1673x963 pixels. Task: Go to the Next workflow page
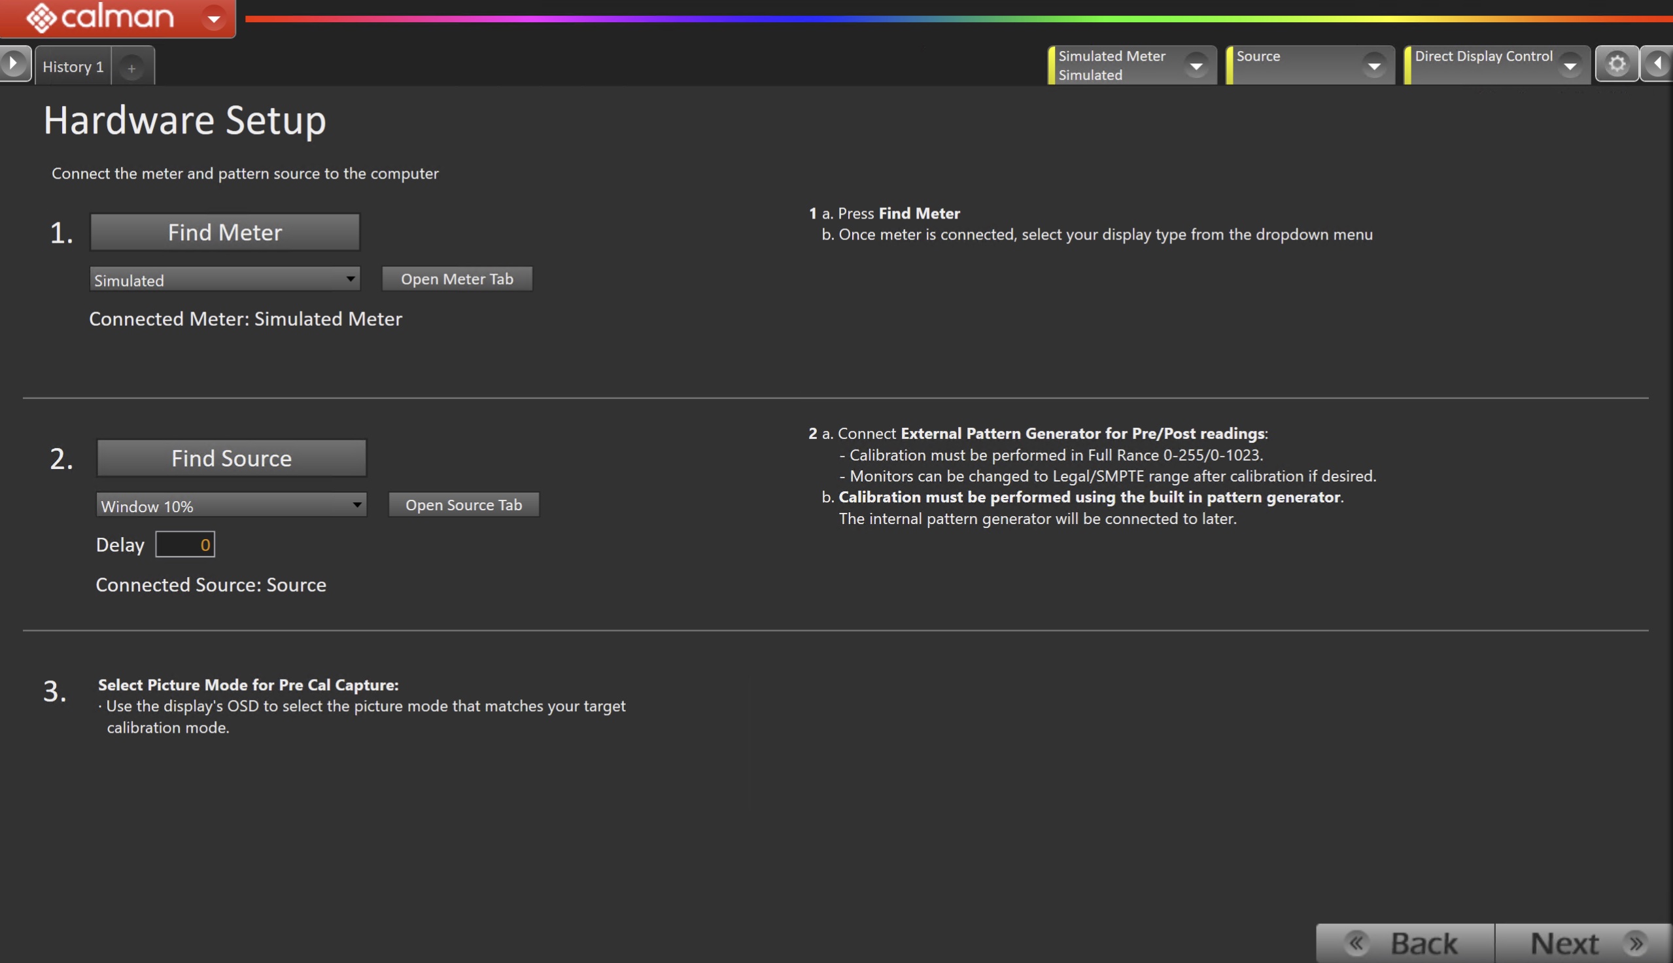(x=1583, y=943)
